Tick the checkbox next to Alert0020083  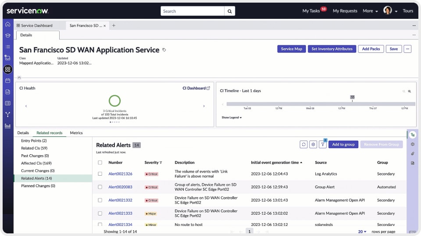pyautogui.click(x=100, y=187)
